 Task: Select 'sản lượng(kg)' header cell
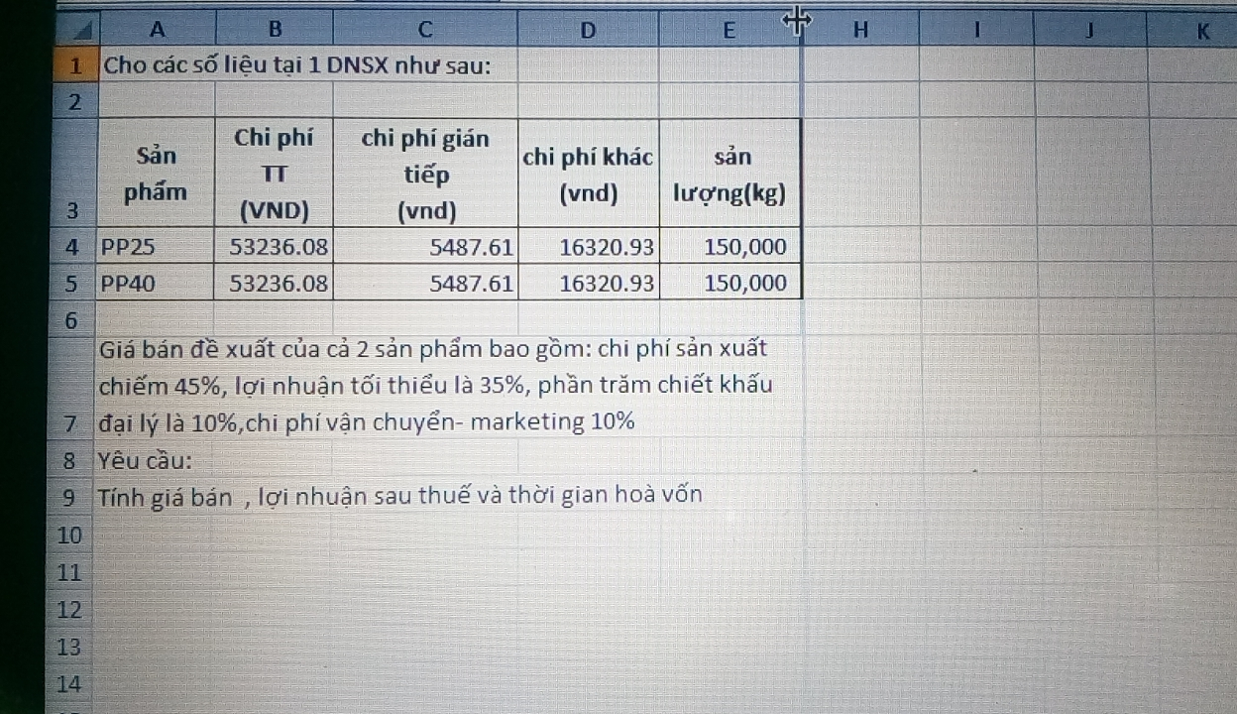click(730, 174)
